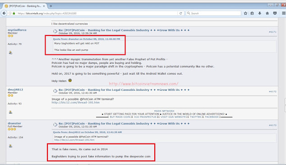Open myriadforce's post title link from 12:36:34 AM

point(124,30)
